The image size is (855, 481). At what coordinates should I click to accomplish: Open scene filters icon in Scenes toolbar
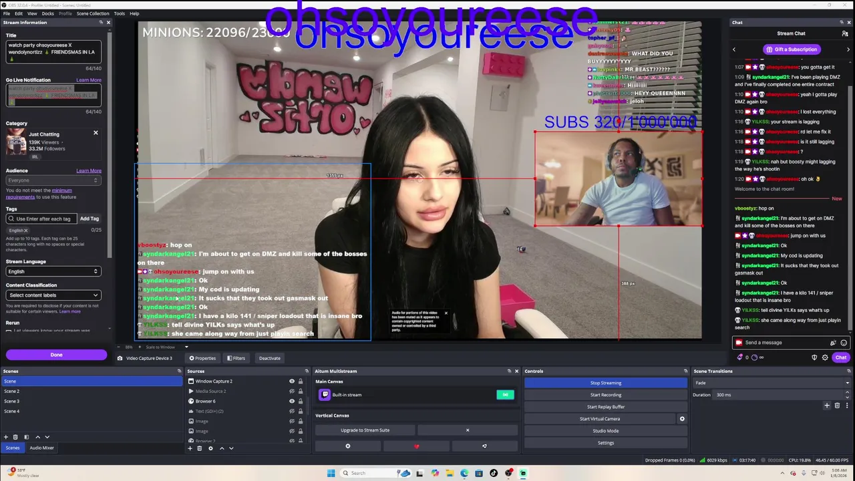pyautogui.click(x=26, y=437)
